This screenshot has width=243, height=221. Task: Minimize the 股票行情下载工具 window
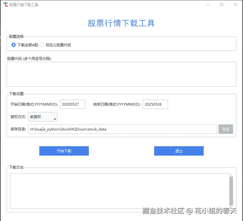click(x=208, y=5)
